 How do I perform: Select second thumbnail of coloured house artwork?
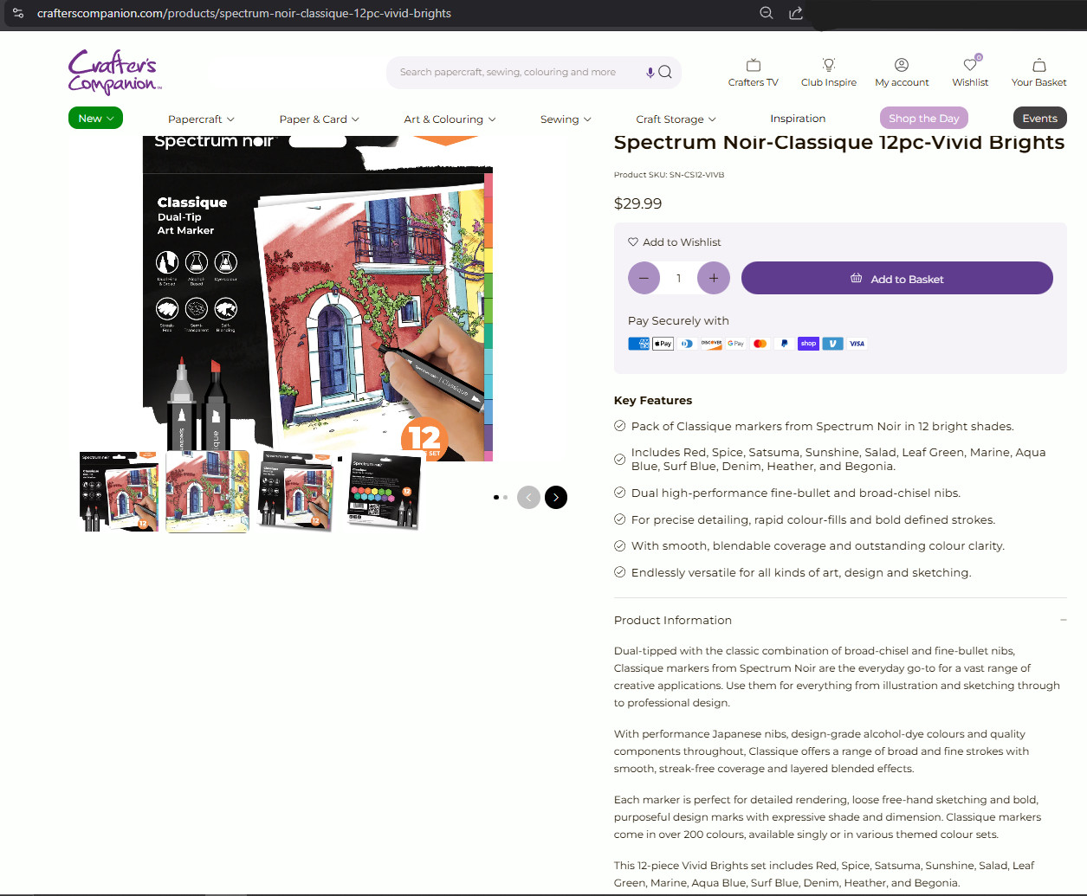[208, 491]
